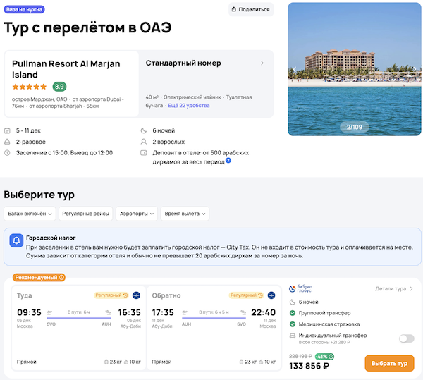Open the Ещё 22 удобства link
The width and height of the screenshot is (423, 380).
point(188,105)
